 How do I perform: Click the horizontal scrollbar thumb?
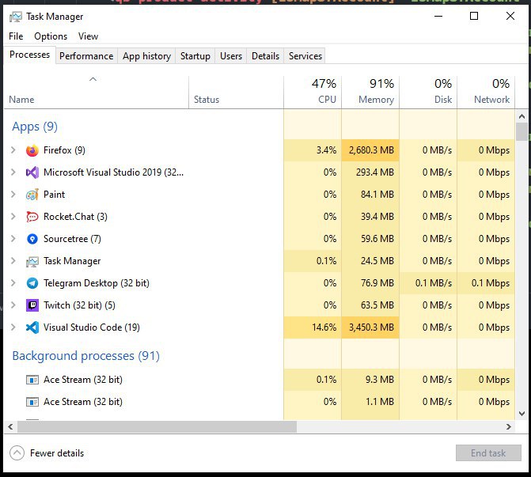[157, 427]
